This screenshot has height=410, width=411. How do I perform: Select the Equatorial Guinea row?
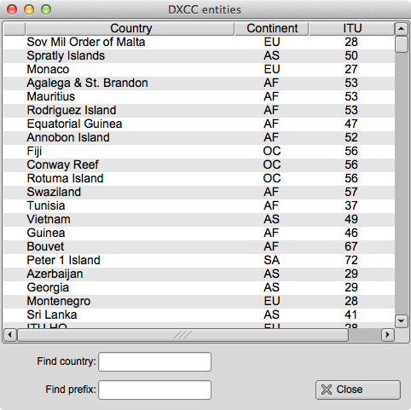tap(199, 124)
